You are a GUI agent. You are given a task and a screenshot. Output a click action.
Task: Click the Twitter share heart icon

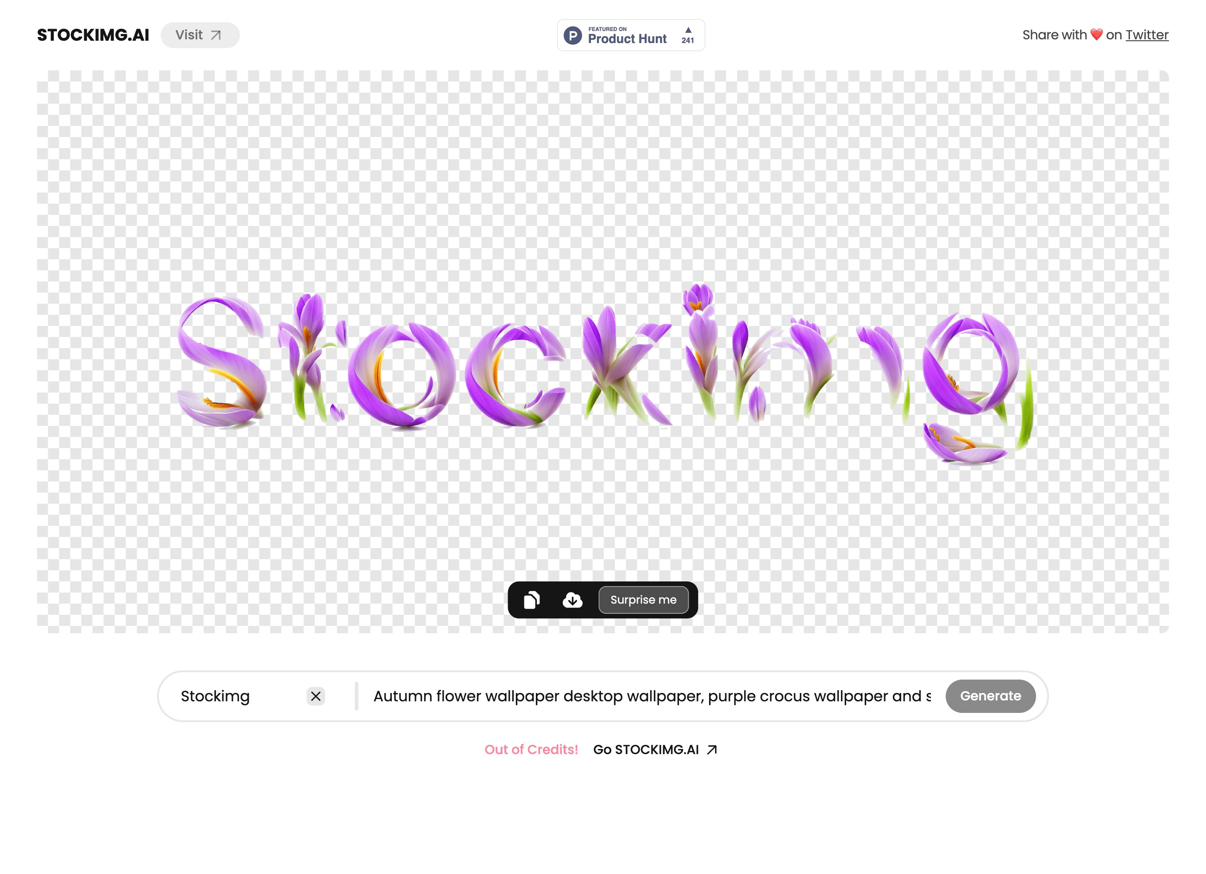[1094, 35]
